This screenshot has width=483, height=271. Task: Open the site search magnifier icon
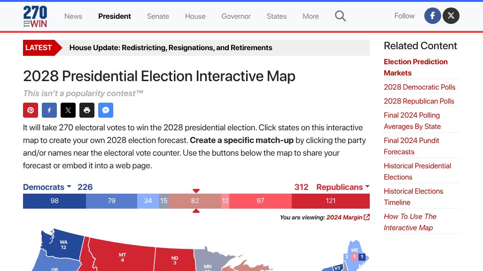pyautogui.click(x=340, y=16)
